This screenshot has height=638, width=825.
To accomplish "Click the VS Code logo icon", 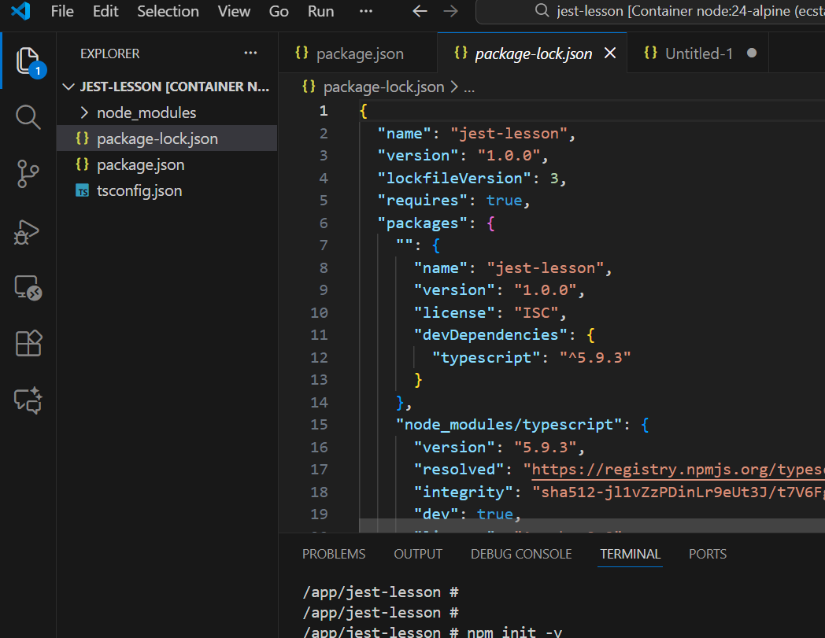I will 21,11.
